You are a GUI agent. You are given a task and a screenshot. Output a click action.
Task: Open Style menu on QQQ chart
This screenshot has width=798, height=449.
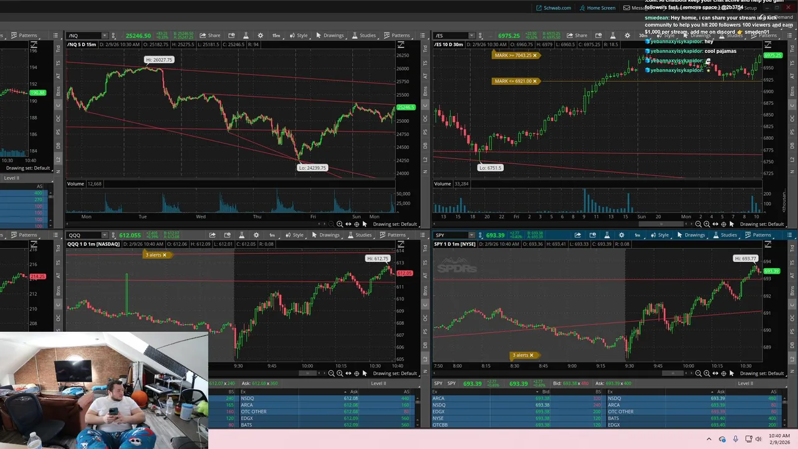click(294, 235)
